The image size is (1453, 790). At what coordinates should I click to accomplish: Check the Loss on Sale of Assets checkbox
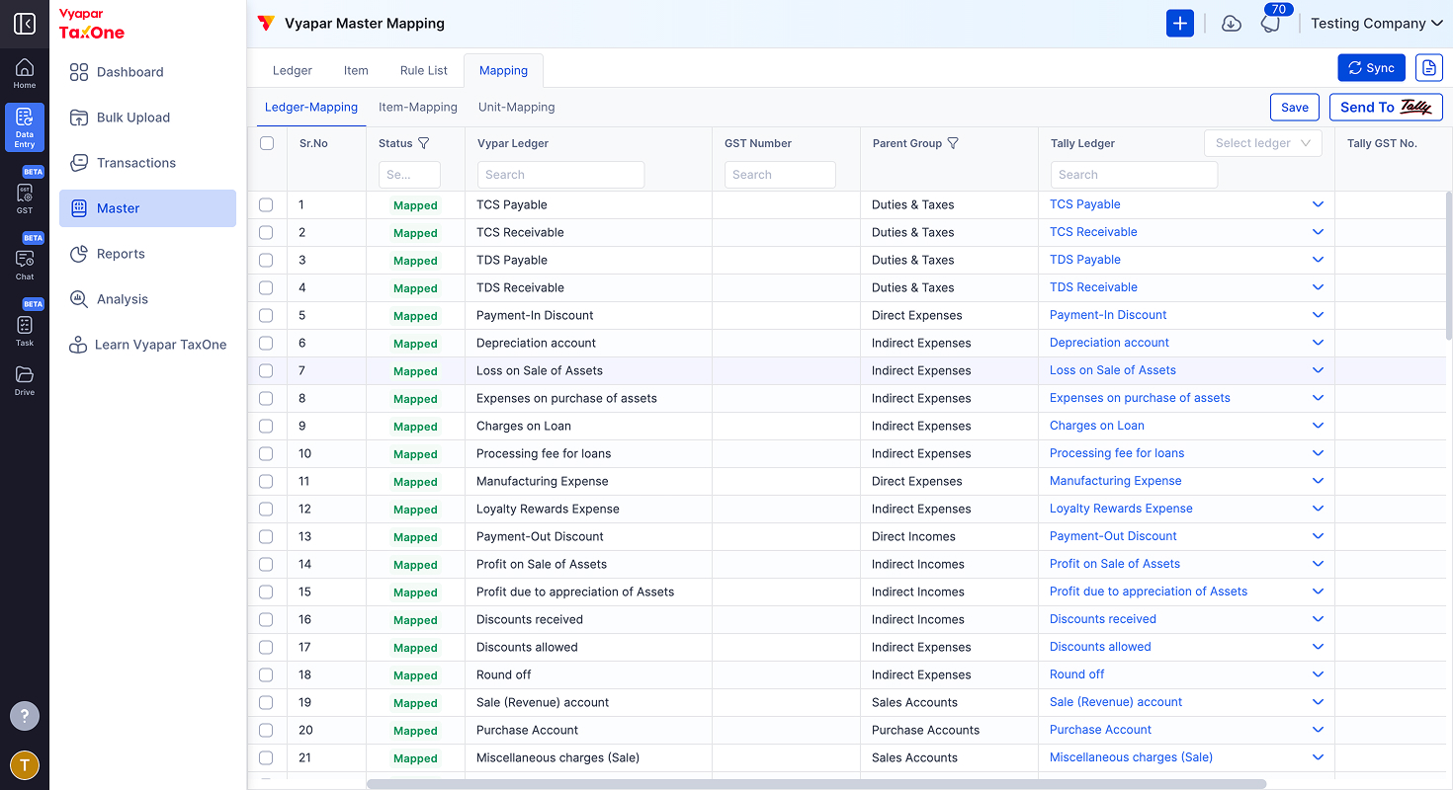coord(266,370)
